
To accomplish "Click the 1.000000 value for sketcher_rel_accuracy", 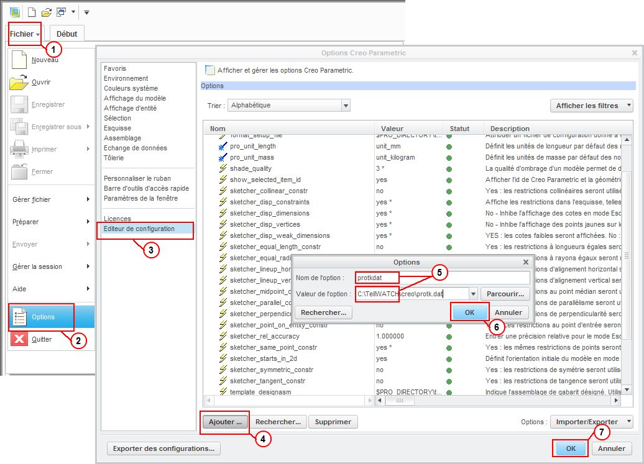I will coord(390,337).
